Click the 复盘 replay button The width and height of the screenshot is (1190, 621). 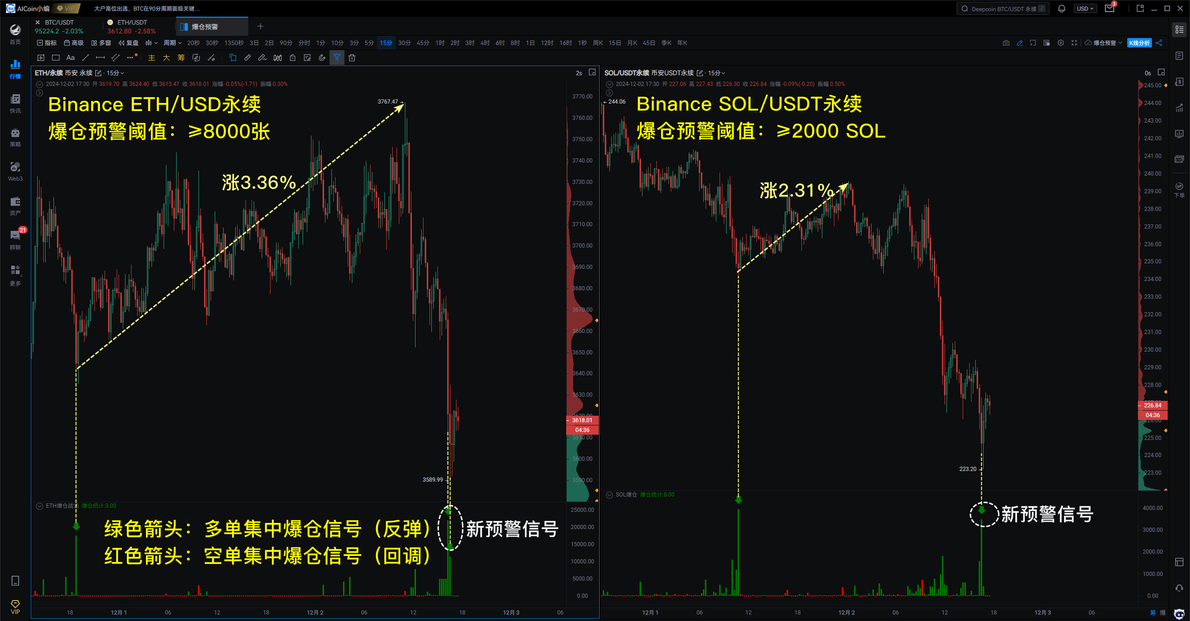tap(128, 43)
